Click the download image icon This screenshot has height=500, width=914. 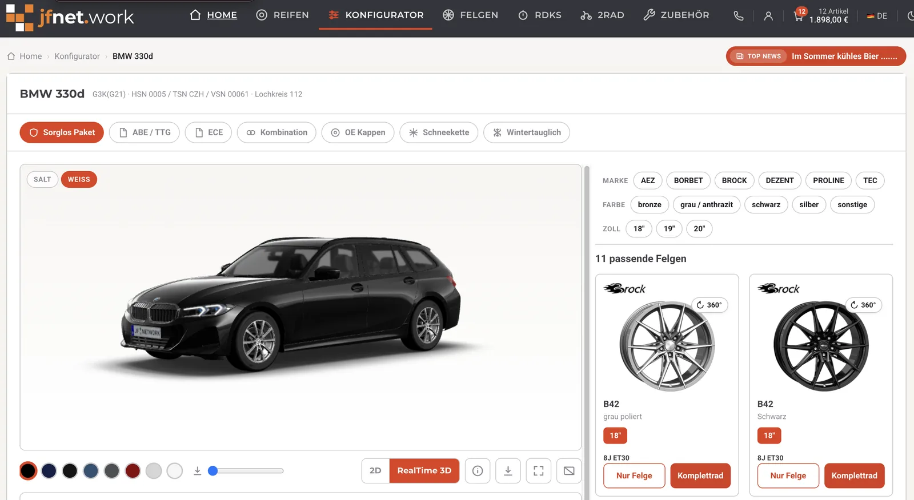point(508,471)
